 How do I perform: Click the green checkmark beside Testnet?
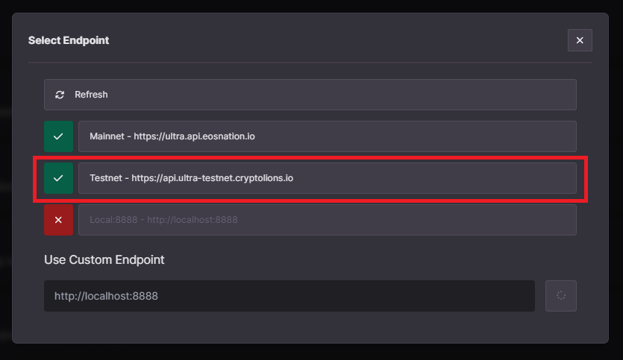58,178
